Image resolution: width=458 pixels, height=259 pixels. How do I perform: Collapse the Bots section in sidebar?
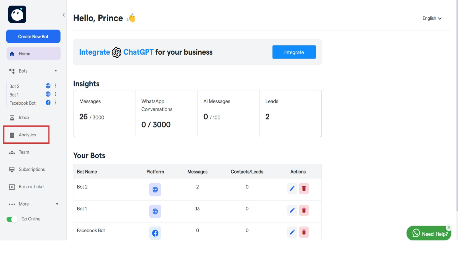click(56, 71)
